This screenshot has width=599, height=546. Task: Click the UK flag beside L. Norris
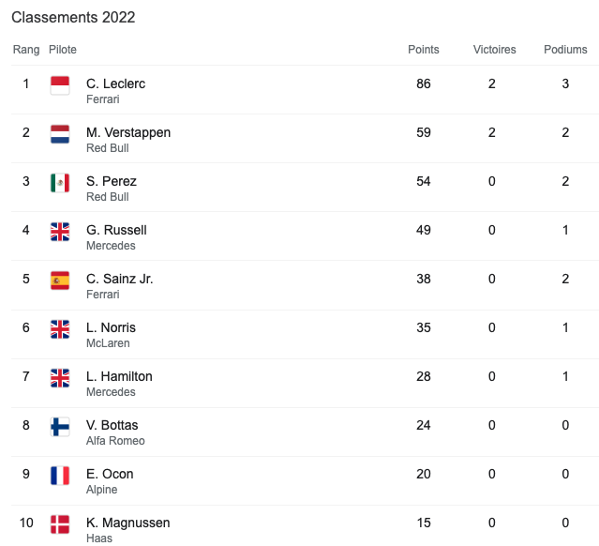60,329
